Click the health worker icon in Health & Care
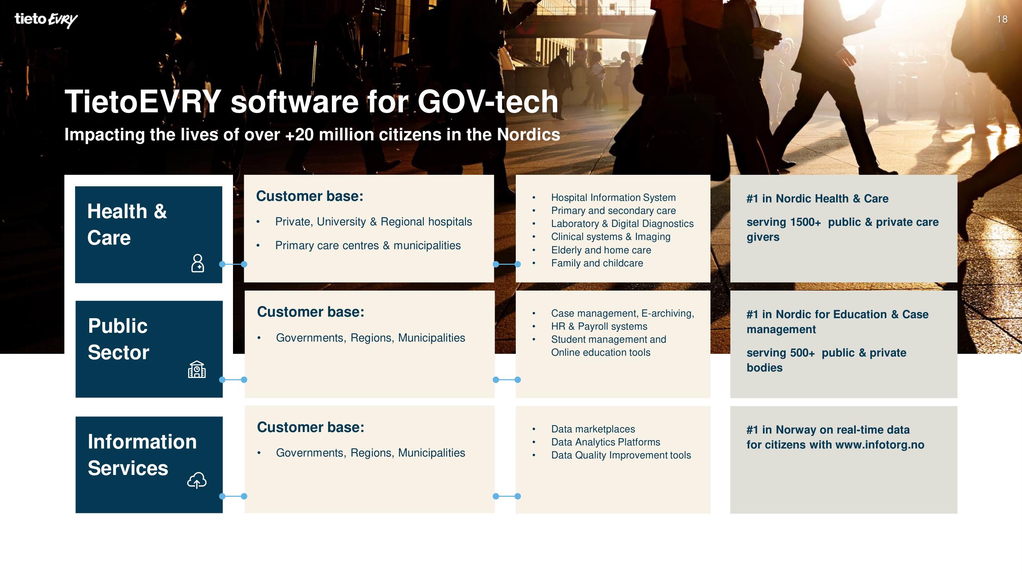This screenshot has width=1022, height=575. click(x=198, y=263)
